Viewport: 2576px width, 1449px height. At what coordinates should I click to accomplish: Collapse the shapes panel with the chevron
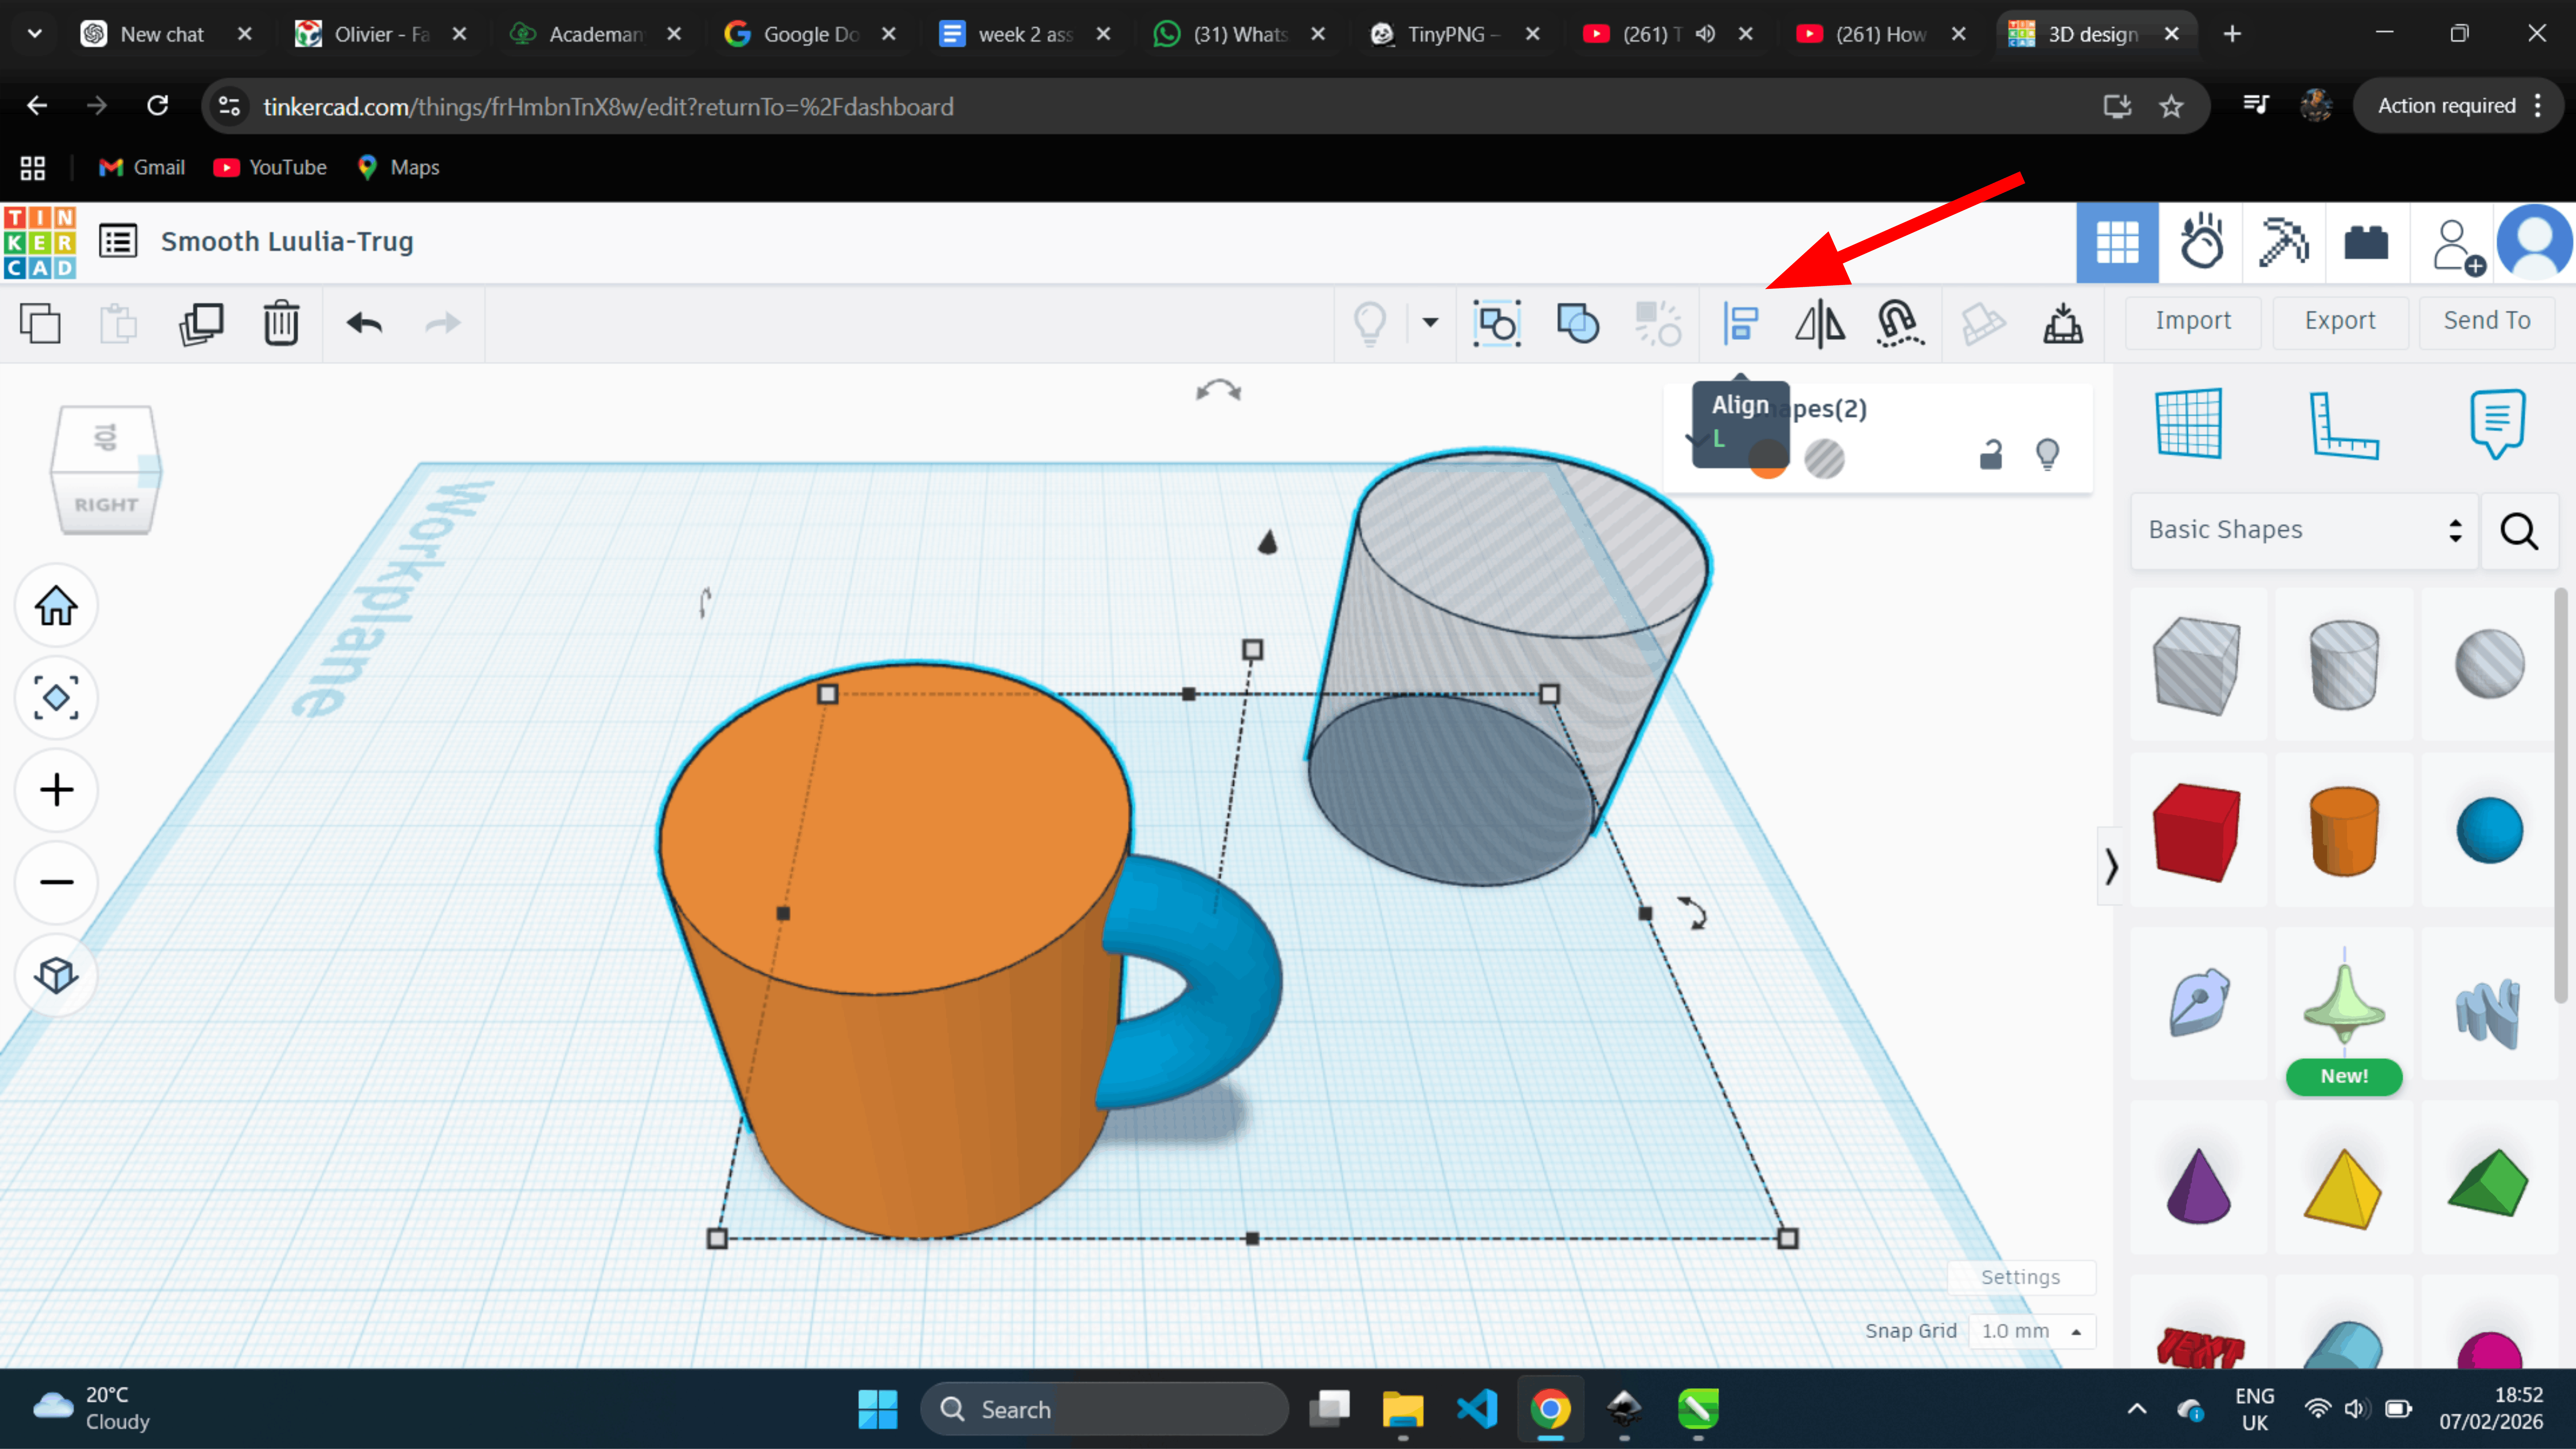click(2110, 866)
